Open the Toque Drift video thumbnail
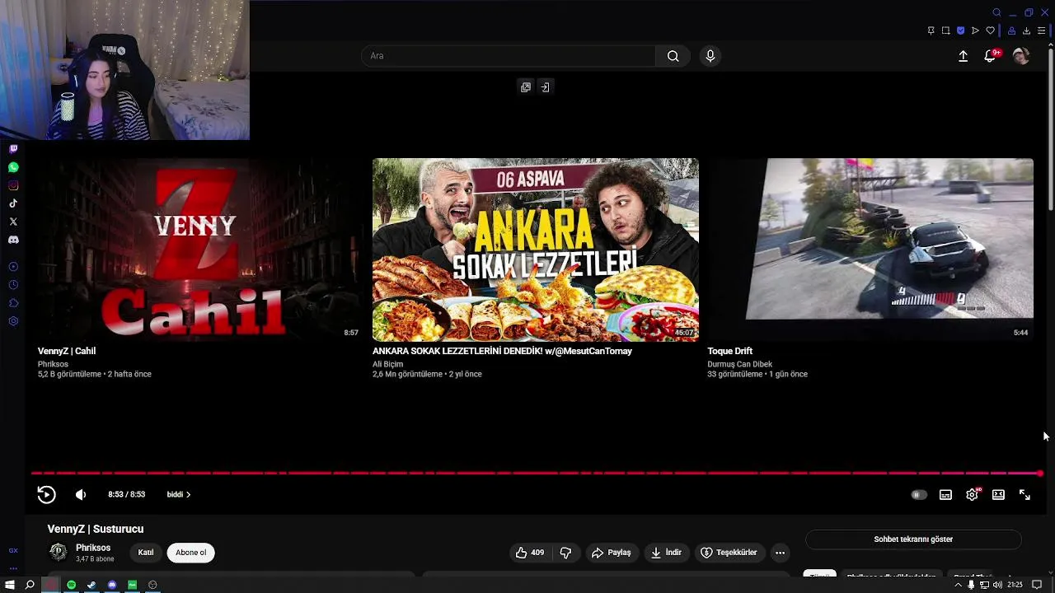 (x=870, y=250)
